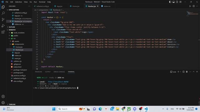Collapse the WEBSITE1 folder section

(19, 30)
